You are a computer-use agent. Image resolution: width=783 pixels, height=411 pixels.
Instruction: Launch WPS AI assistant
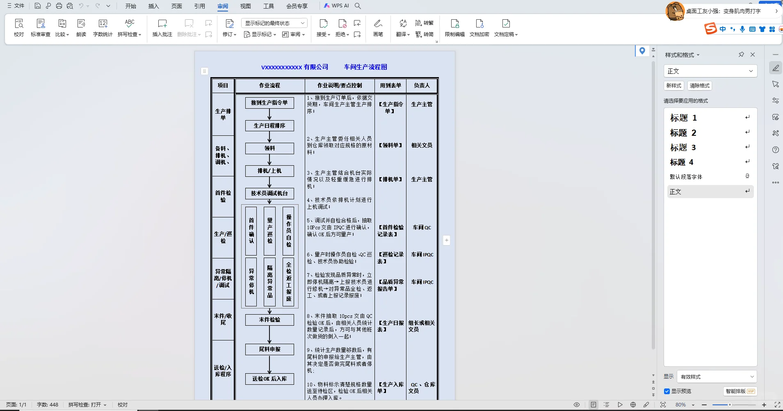[x=336, y=6]
